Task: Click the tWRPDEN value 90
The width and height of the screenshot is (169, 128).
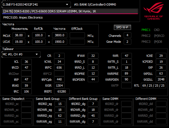Action: click(x=127, y=80)
